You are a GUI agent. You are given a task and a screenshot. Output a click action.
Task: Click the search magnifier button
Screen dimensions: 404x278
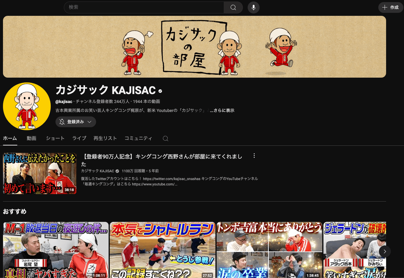(233, 7)
